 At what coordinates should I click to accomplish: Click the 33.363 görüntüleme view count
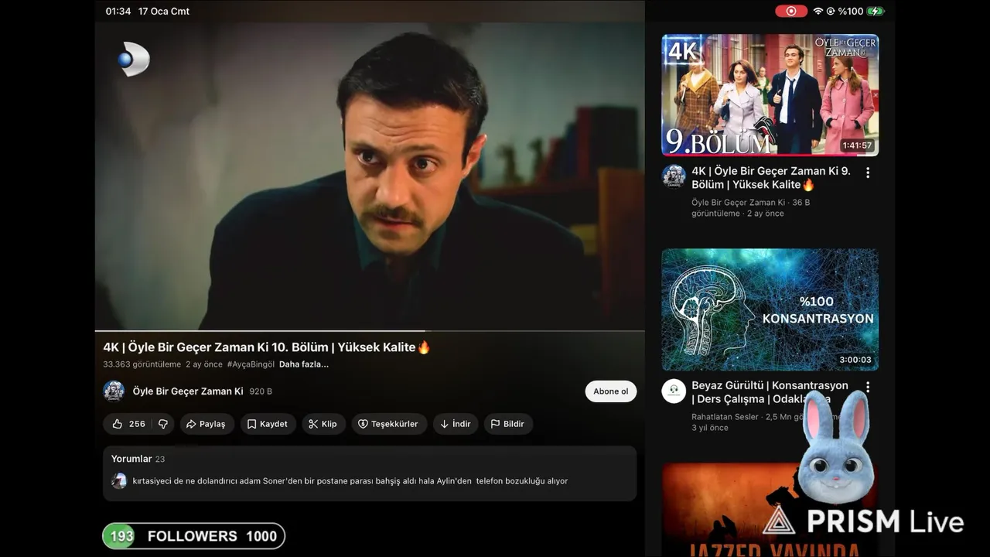click(142, 364)
